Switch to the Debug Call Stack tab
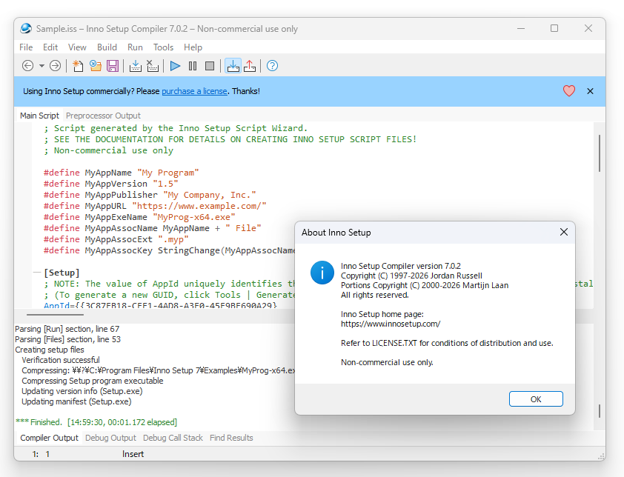The image size is (624, 477). [x=173, y=438]
